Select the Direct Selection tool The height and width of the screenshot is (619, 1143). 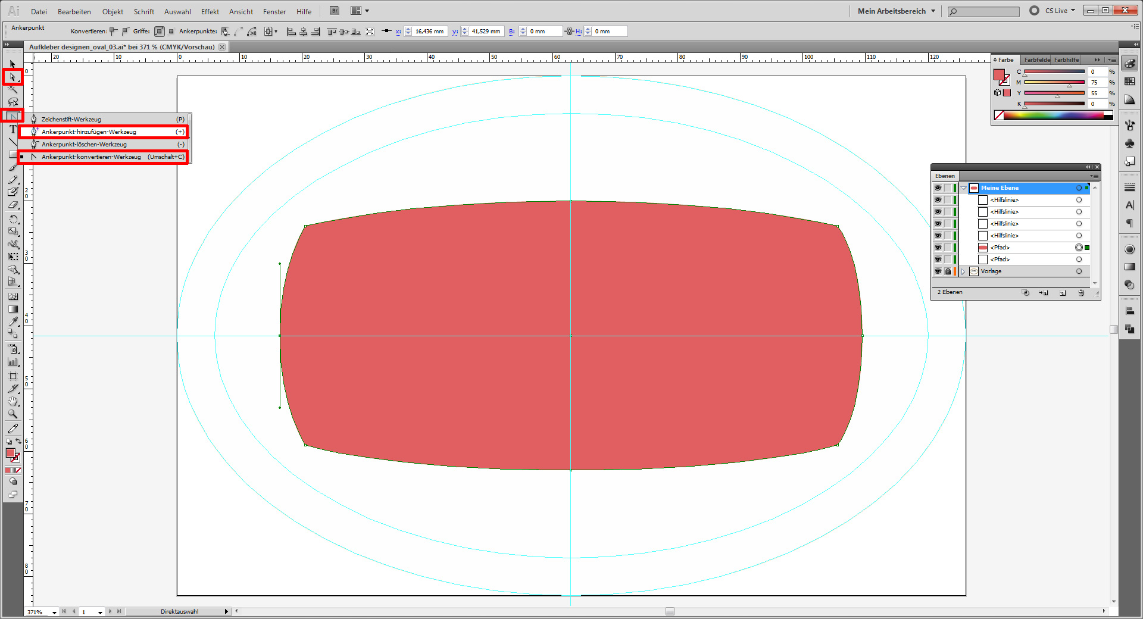[x=13, y=77]
